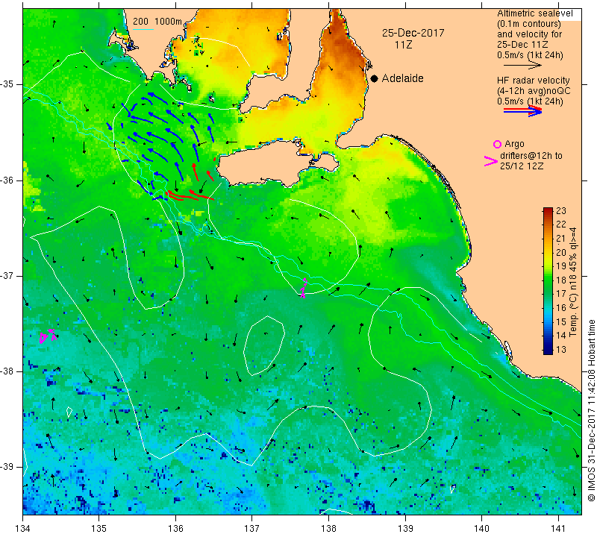This screenshot has height=537, width=597.
Task: Click the '25-Dec-2017' date label
Action: (413, 33)
